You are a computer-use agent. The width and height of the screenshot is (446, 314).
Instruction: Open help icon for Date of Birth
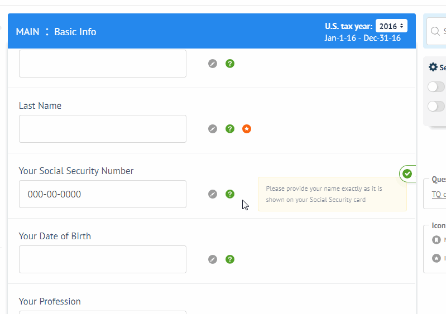(x=229, y=259)
